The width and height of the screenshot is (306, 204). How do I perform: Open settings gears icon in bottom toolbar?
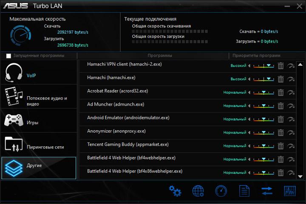(x=175, y=191)
